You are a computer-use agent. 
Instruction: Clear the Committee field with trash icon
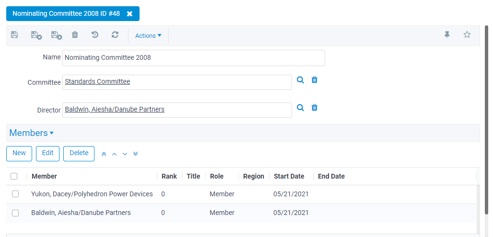click(x=315, y=80)
